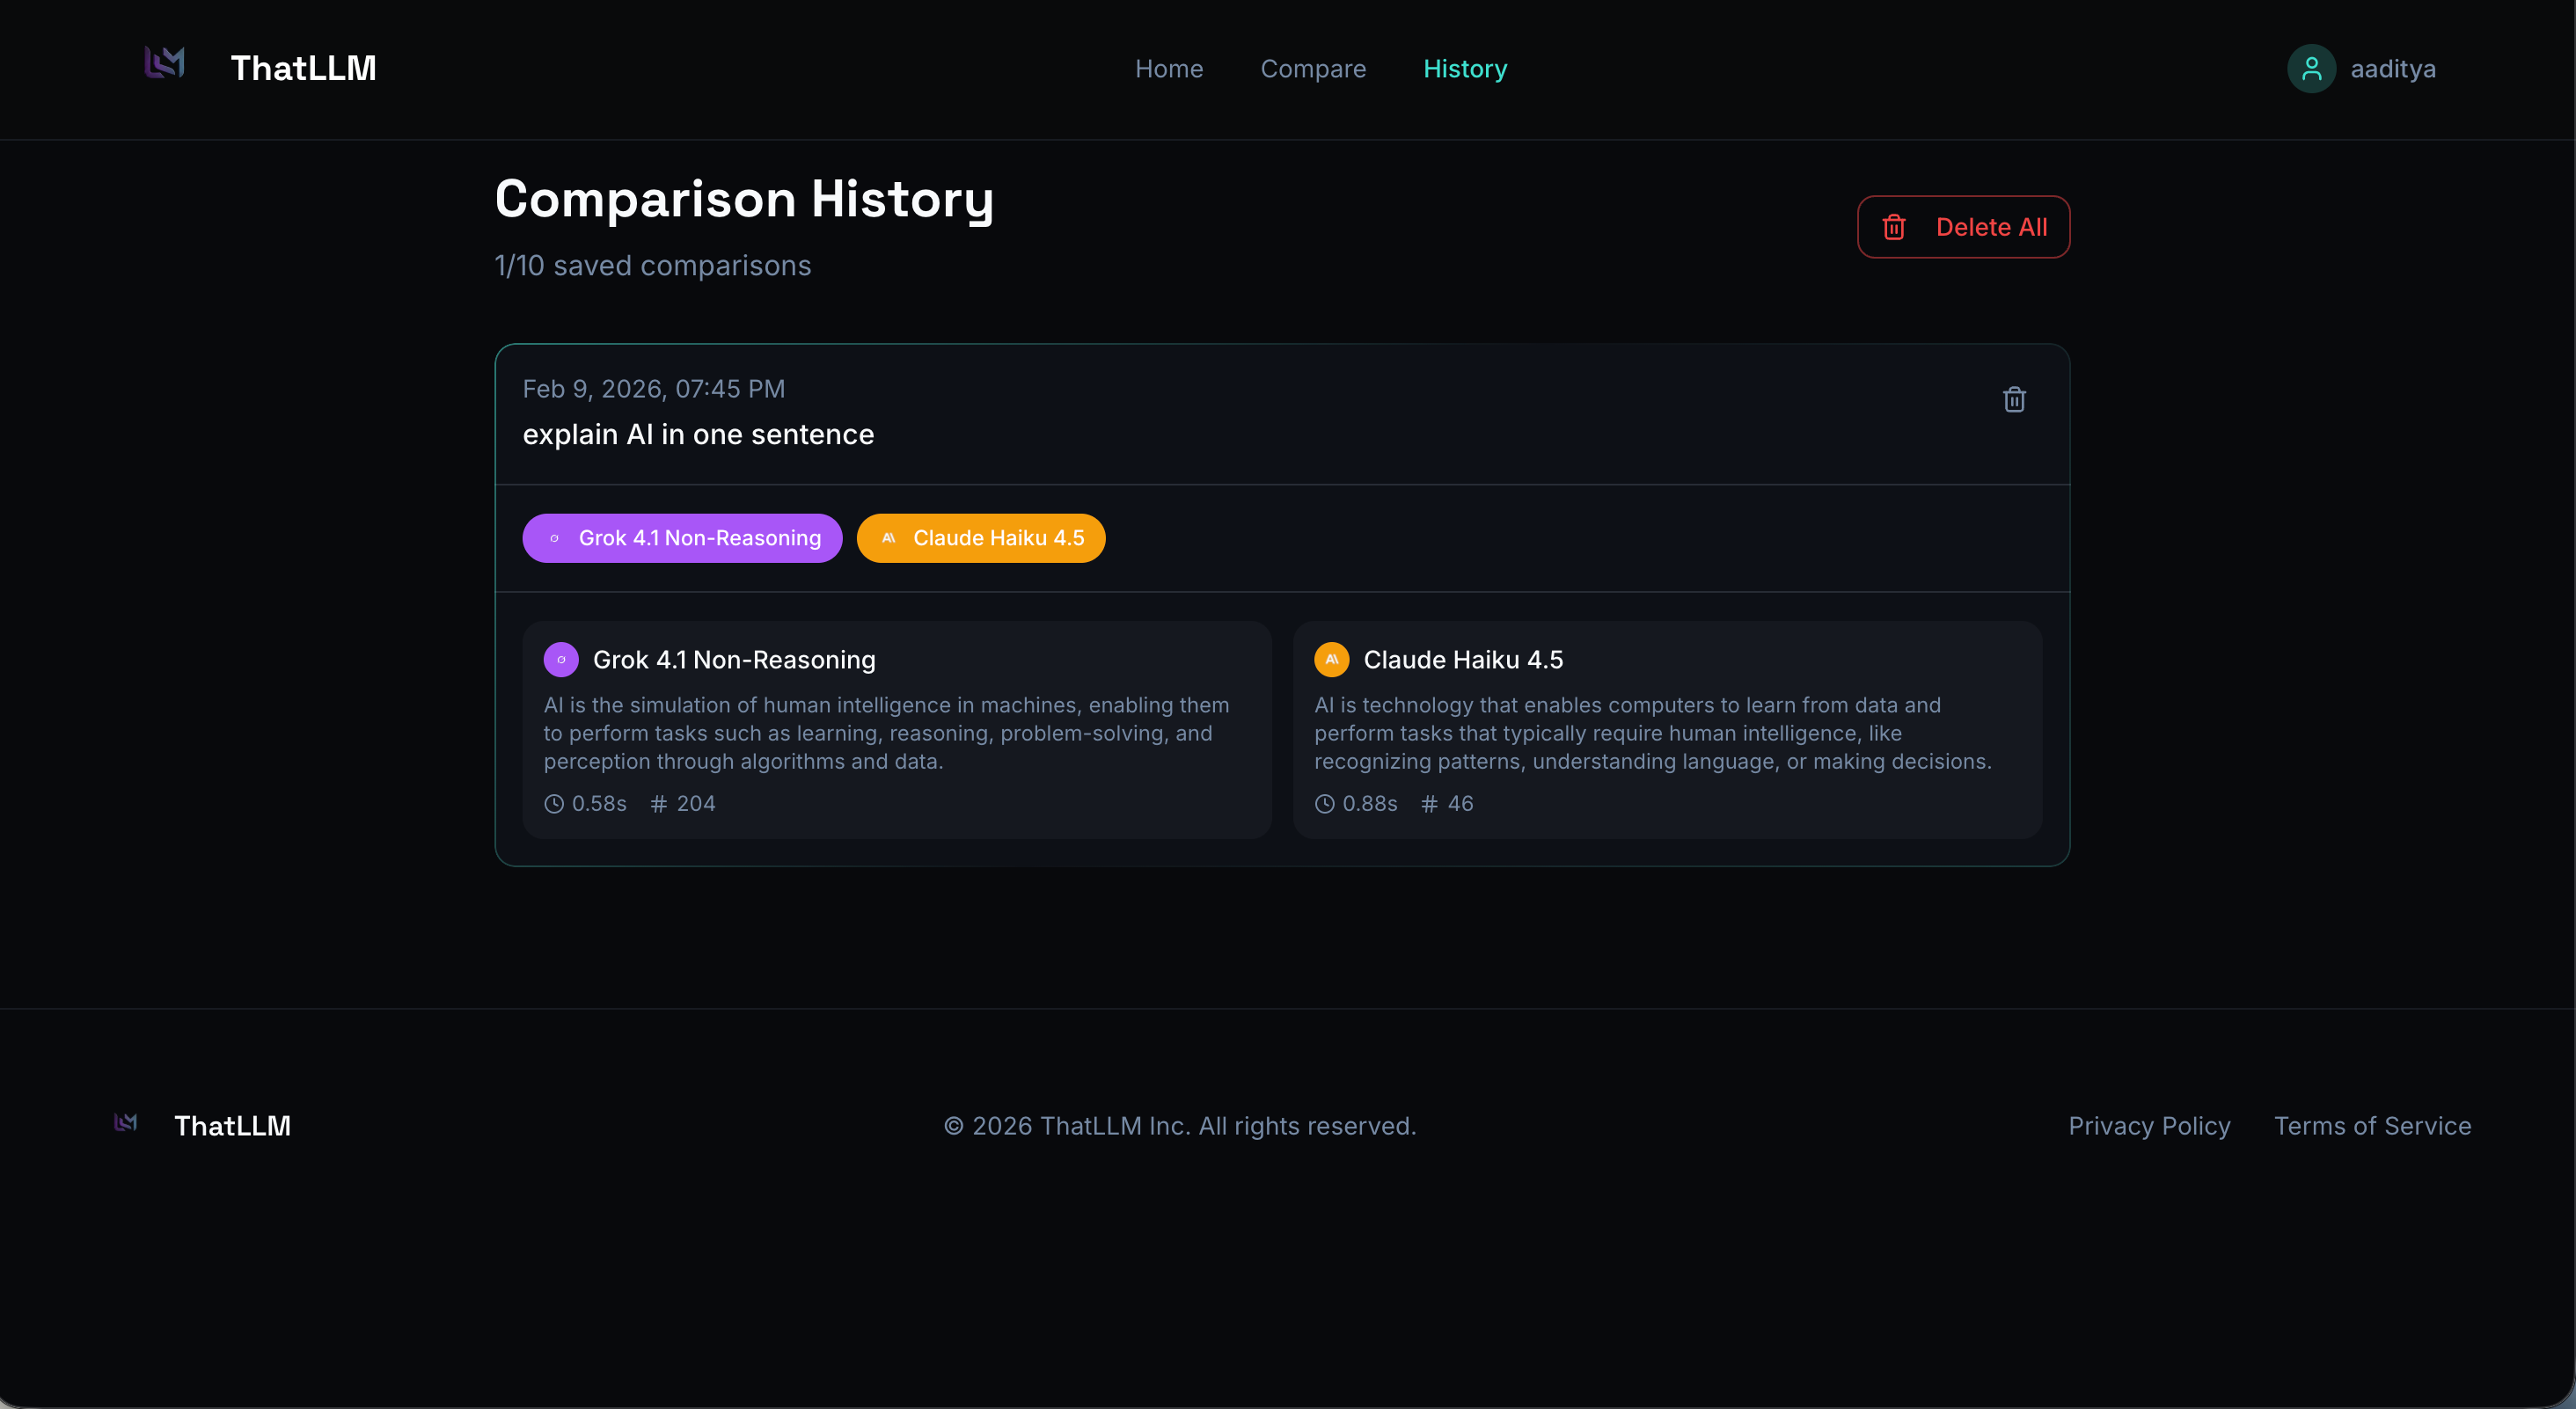Viewport: 2576px width, 1409px height.
Task: Click the ThatLLM logo icon in header
Action: 165,64
